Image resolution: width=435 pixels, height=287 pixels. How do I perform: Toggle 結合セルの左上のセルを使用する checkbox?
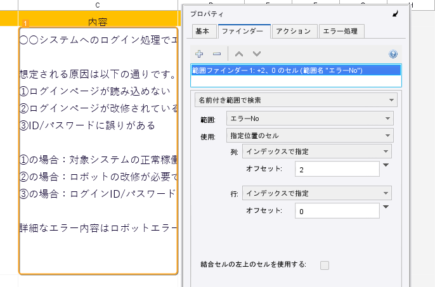[x=324, y=265]
